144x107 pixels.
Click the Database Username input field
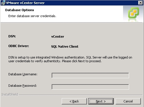[90, 75]
